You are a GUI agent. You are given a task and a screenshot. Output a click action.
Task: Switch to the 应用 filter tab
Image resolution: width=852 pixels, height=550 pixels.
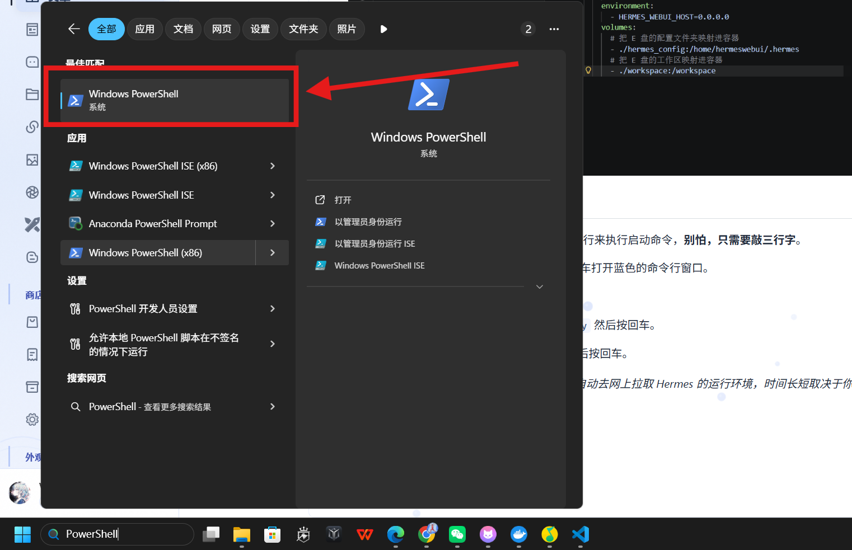tap(145, 29)
